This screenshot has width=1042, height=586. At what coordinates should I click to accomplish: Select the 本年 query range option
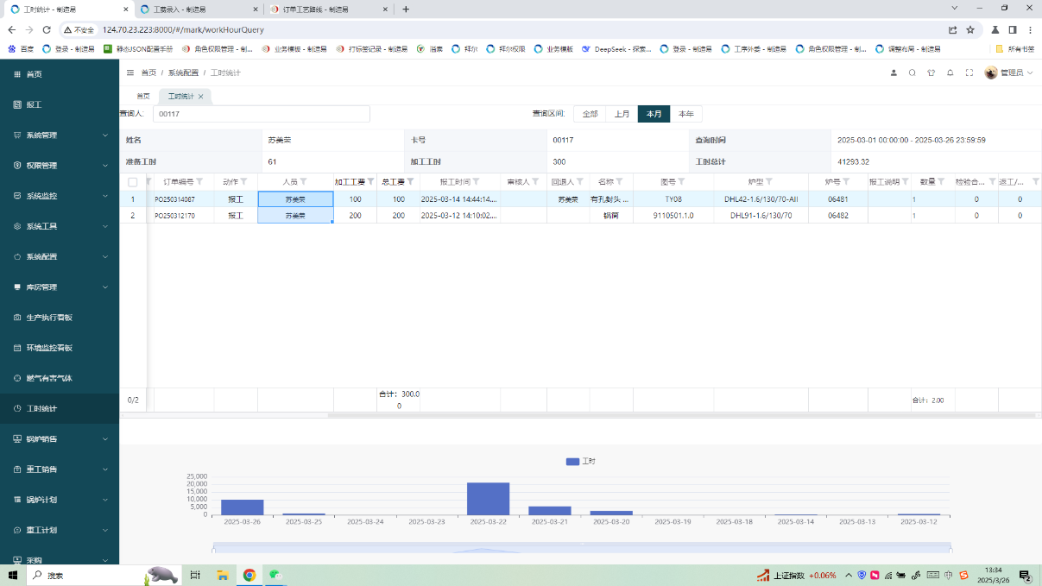pyautogui.click(x=685, y=114)
